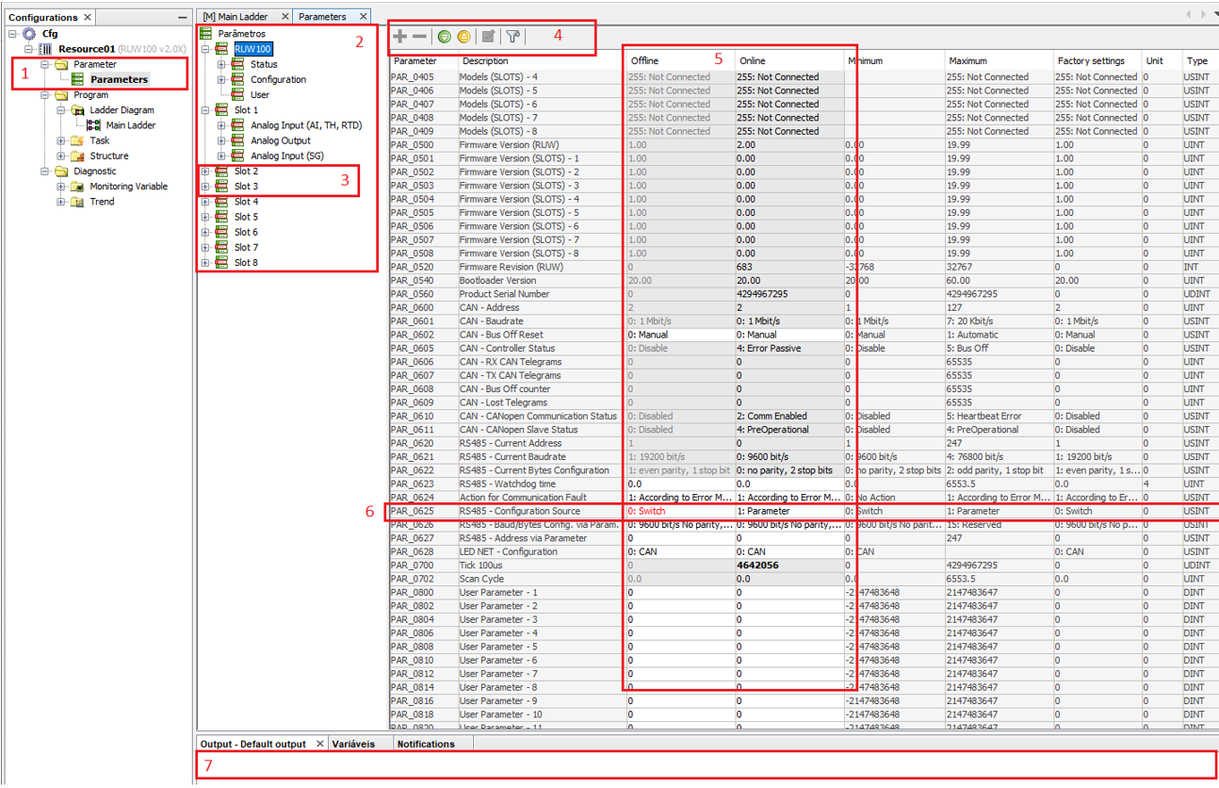Open the Variáveis tab
Screen dimensions: 1219x788
353,744
